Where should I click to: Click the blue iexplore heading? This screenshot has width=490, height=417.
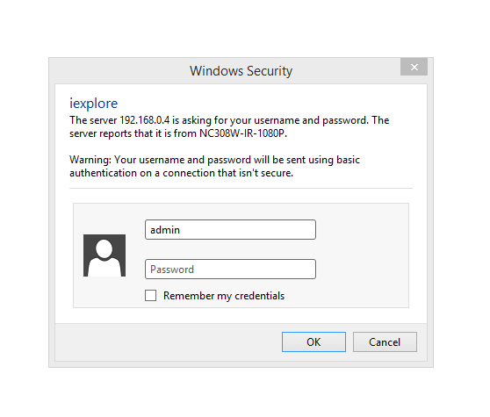pos(93,104)
